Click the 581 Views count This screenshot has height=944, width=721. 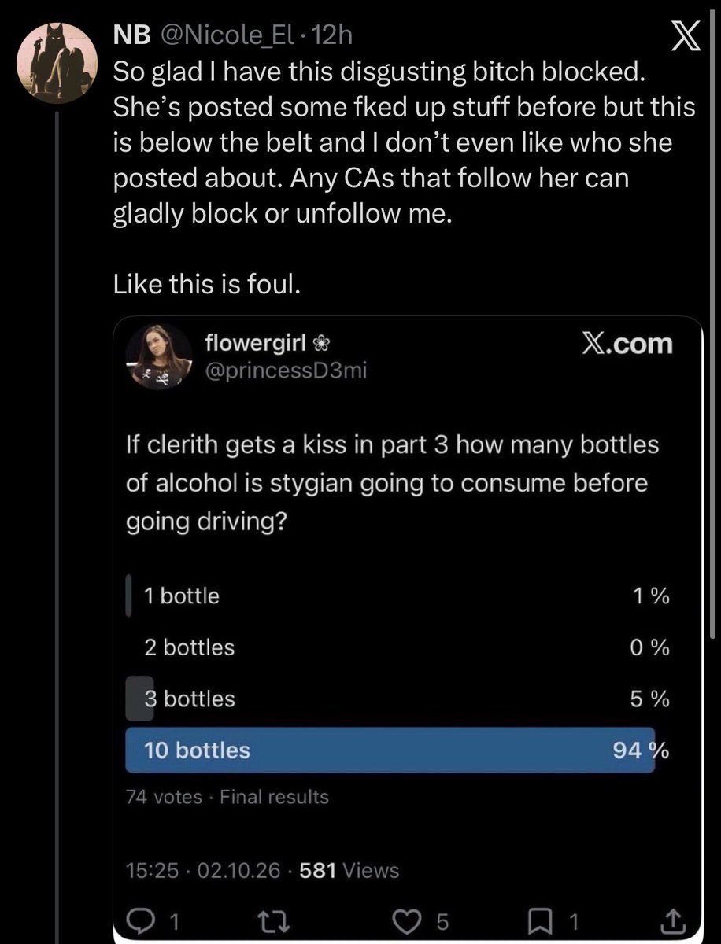[350, 870]
